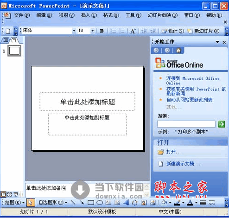Click the New document icon in toolbar
The width and height of the screenshot is (229, 218).
pyautogui.click(x=8, y=31)
